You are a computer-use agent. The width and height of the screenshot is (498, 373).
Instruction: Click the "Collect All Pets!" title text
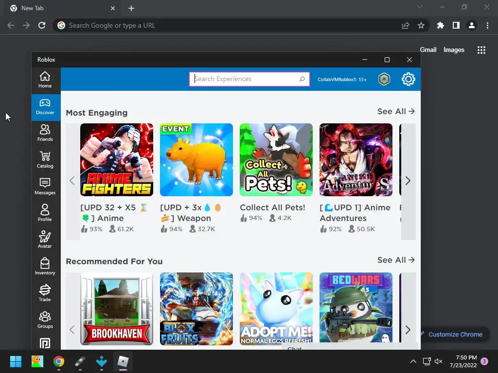[x=272, y=207]
